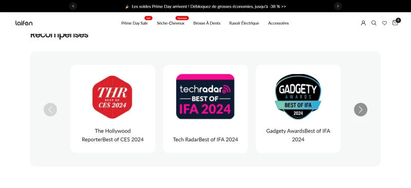Open the user account icon
The height and width of the screenshot is (188, 411).
pyautogui.click(x=363, y=23)
